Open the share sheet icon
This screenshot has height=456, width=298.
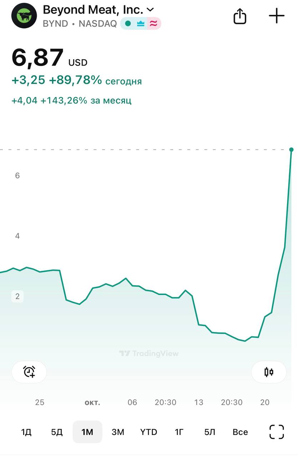(x=240, y=16)
